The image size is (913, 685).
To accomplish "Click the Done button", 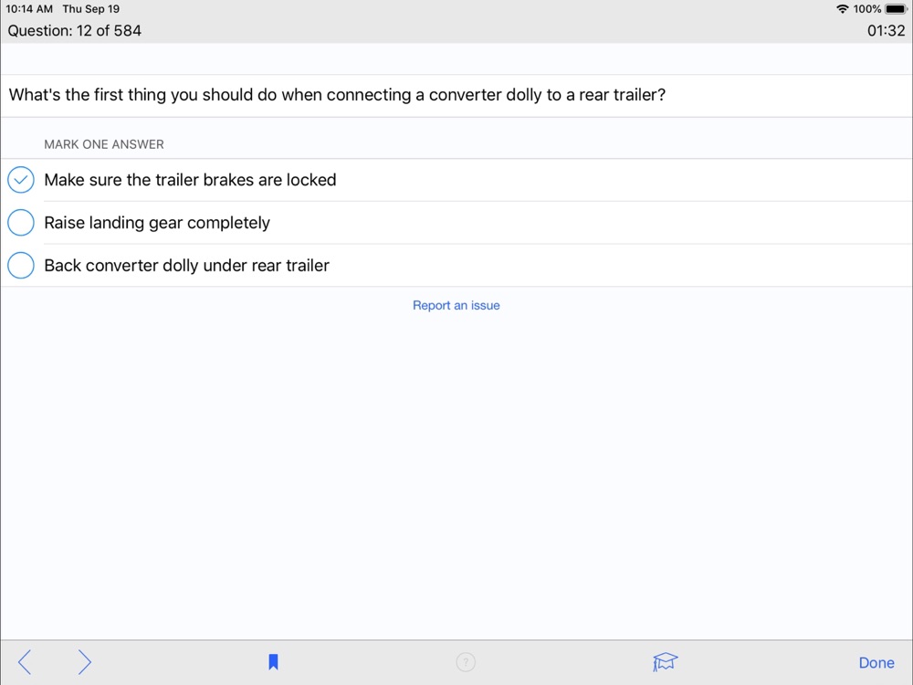I will point(876,663).
